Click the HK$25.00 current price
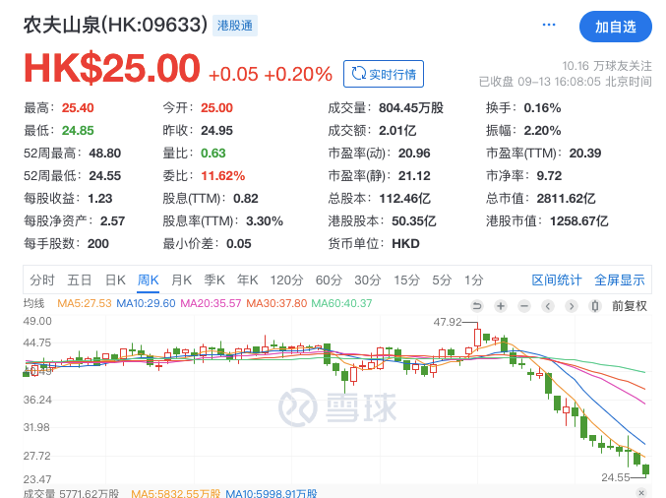Viewport: 666px width, 498px height. pyautogui.click(x=112, y=68)
